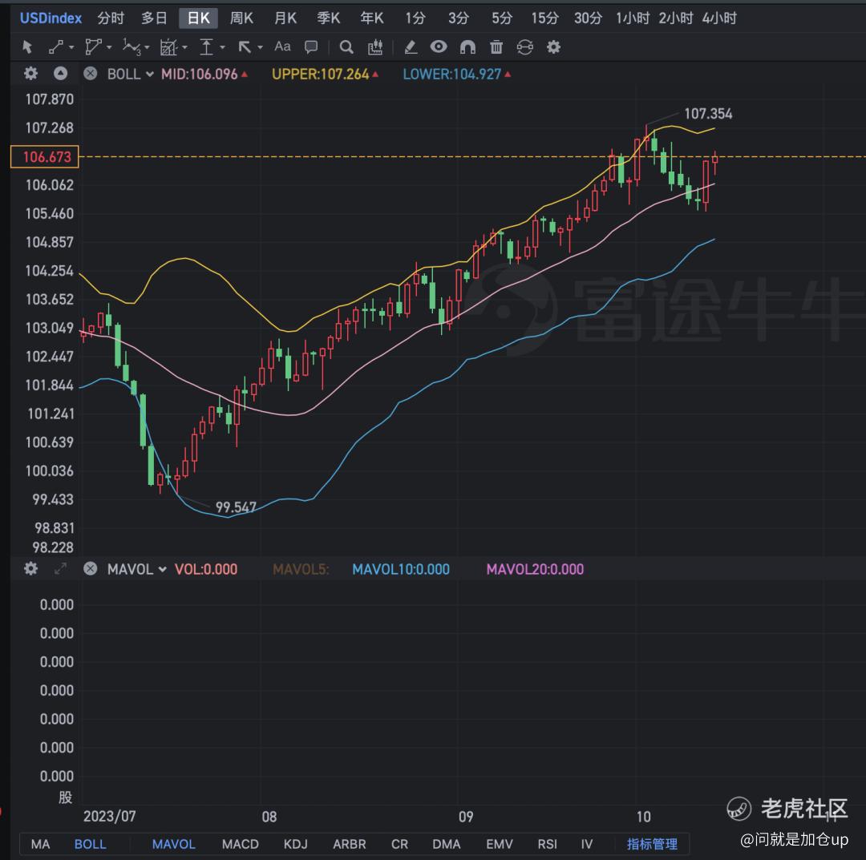The image size is (866, 860).
Task: Switch to 30分 timeframe
Action: tap(589, 18)
